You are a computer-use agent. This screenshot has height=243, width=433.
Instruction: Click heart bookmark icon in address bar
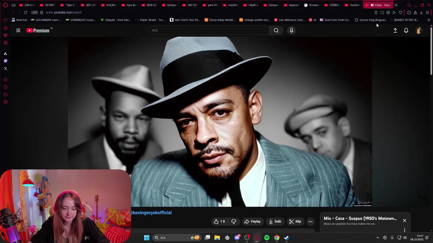click(401, 12)
